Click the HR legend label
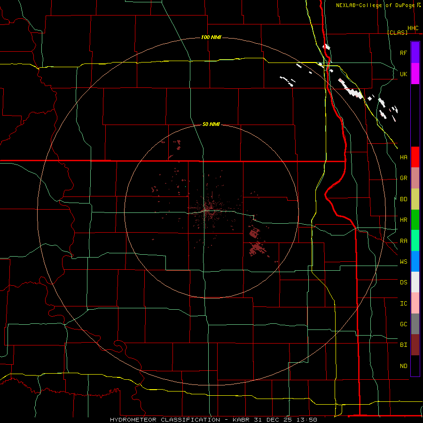 [x=403, y=220]
